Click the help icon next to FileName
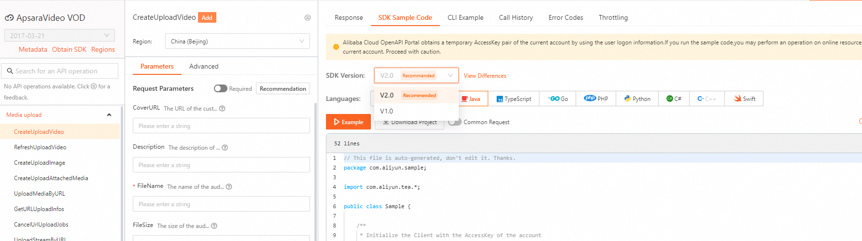Viewport: 862px width, 241px height. coord(229,187)
